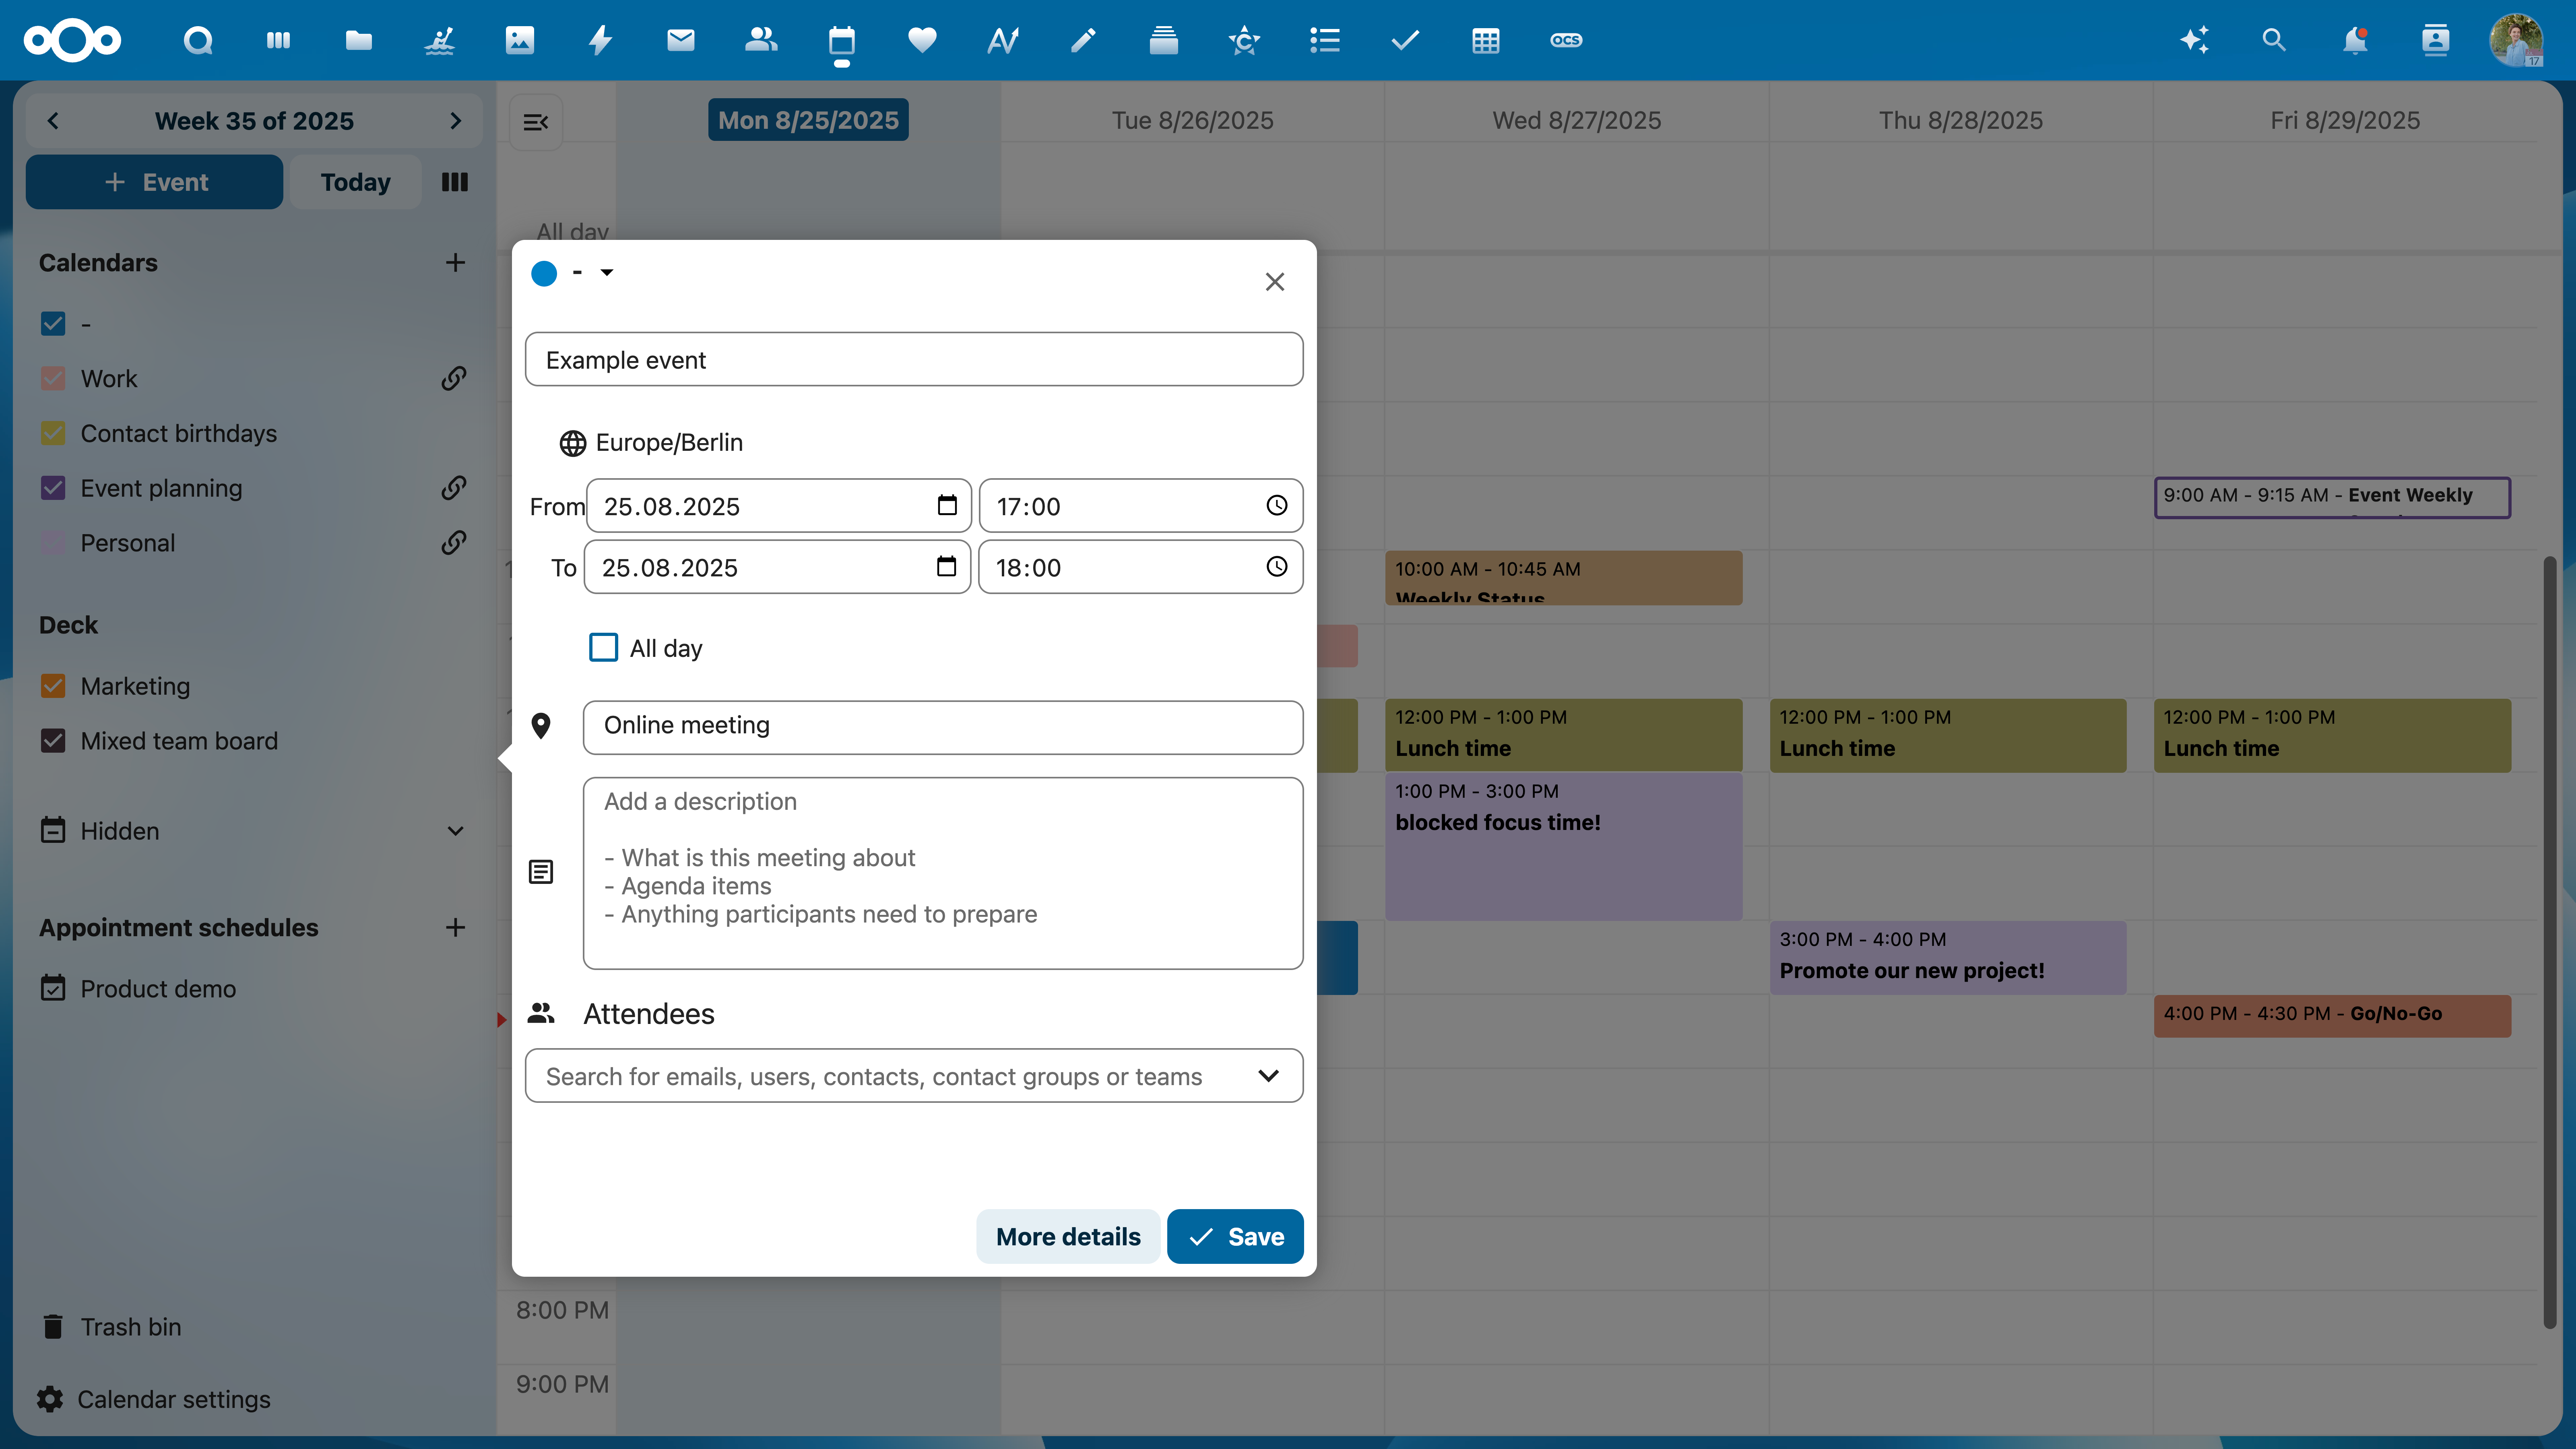Open the Notes pencil app icon
2576x1449 pixels.
tap(1083, 40)
